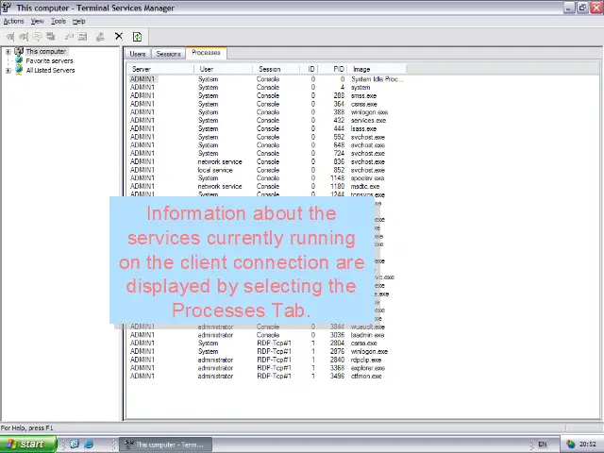Click the green Refresh toolbar icon
604x453 pixels.
coord(137,37)
